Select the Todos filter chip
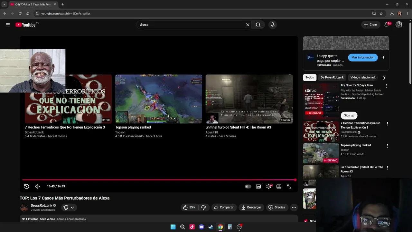Image resolution: width=412 pixels, height=232 pixels. point(310,77)
